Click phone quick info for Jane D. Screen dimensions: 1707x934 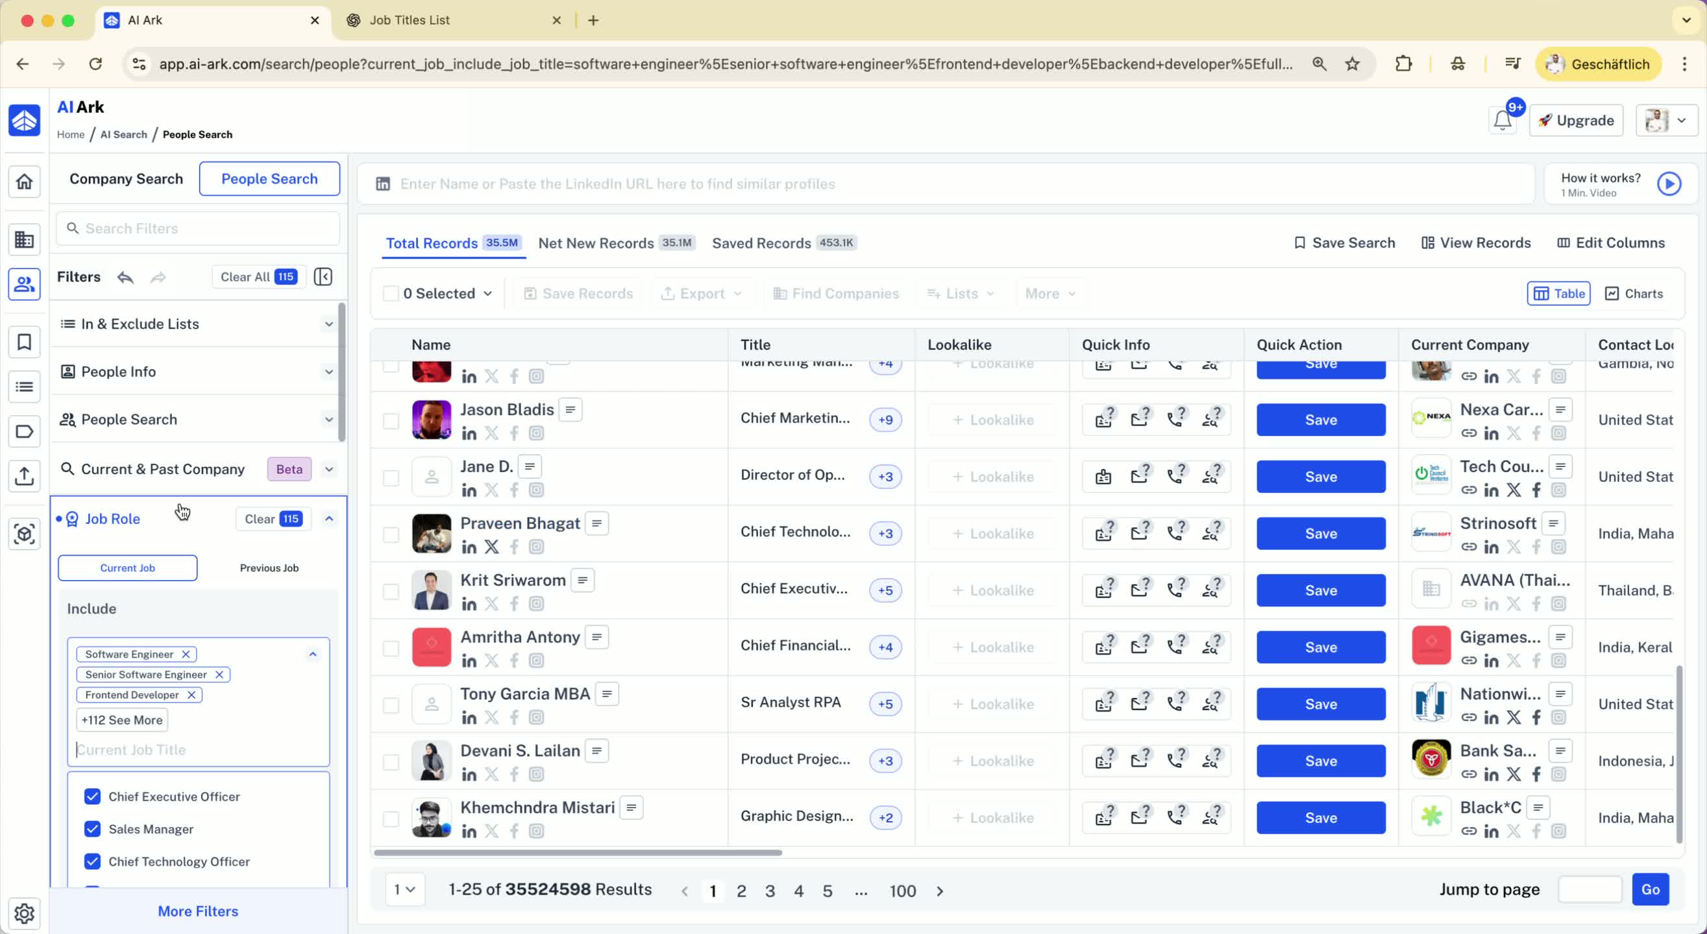pos(1175,476)
